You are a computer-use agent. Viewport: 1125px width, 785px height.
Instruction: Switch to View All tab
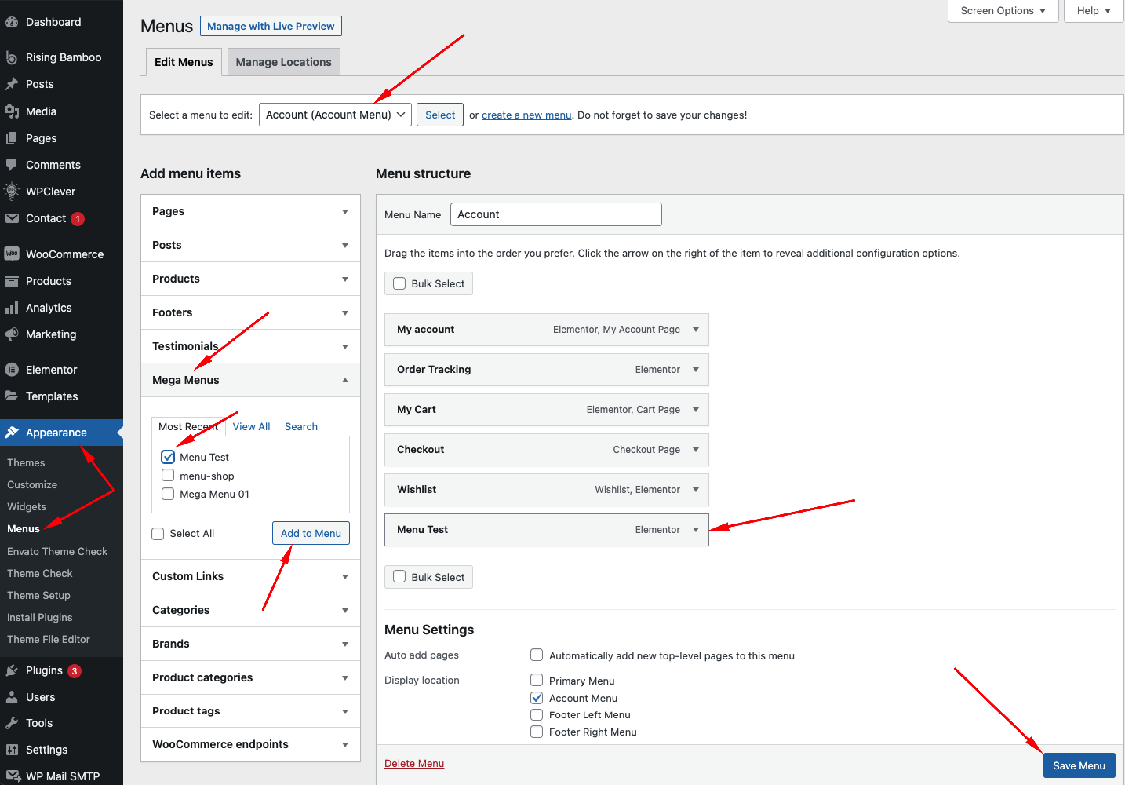tap(251, 426)
